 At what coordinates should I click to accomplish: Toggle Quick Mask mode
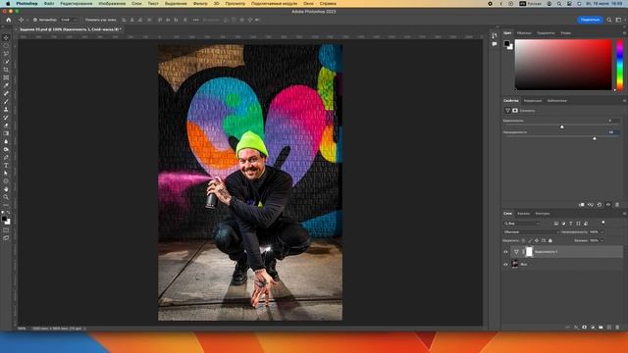coord(6,230)
